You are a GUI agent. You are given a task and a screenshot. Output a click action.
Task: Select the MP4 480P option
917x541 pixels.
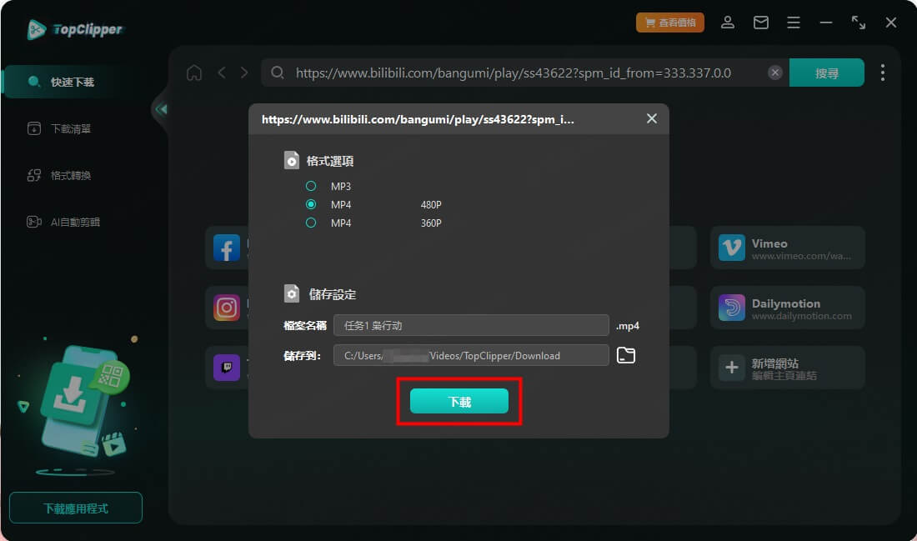click(311, 205)
